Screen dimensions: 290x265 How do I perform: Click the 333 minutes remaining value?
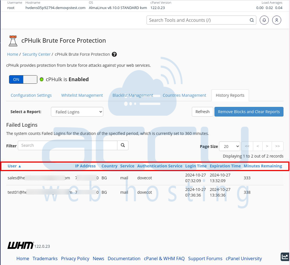[x=247, y=178]
